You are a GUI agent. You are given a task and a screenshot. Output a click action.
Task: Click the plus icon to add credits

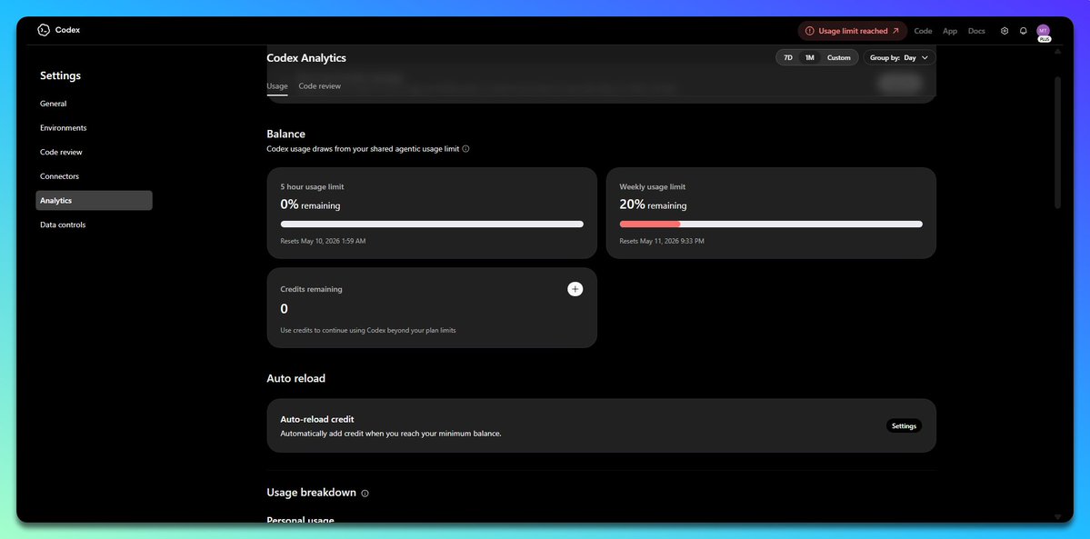(x=575, y=289)
